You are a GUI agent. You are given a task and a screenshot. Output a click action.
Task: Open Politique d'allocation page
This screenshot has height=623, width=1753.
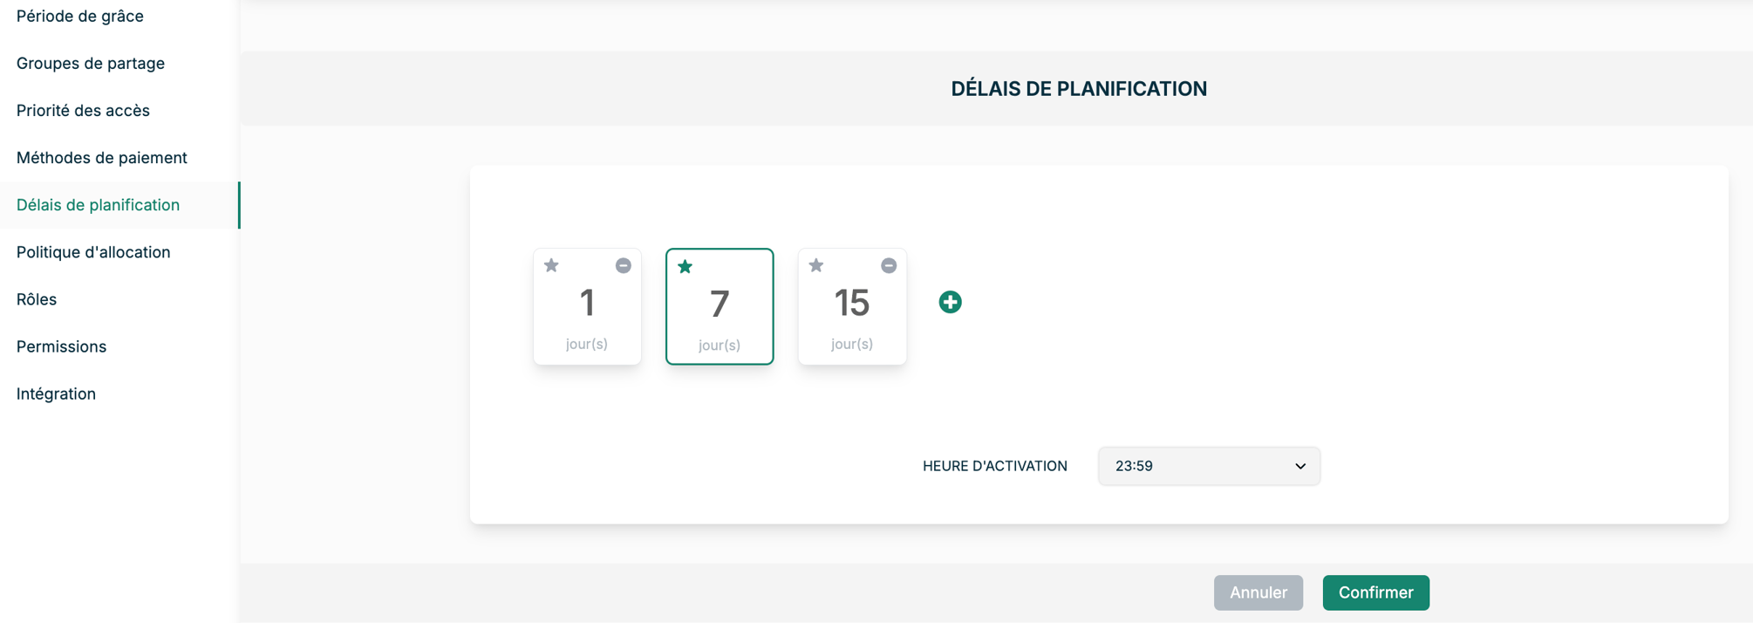93,252
